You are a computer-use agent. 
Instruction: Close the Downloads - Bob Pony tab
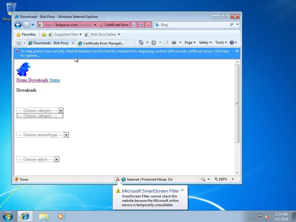point(73,43)
